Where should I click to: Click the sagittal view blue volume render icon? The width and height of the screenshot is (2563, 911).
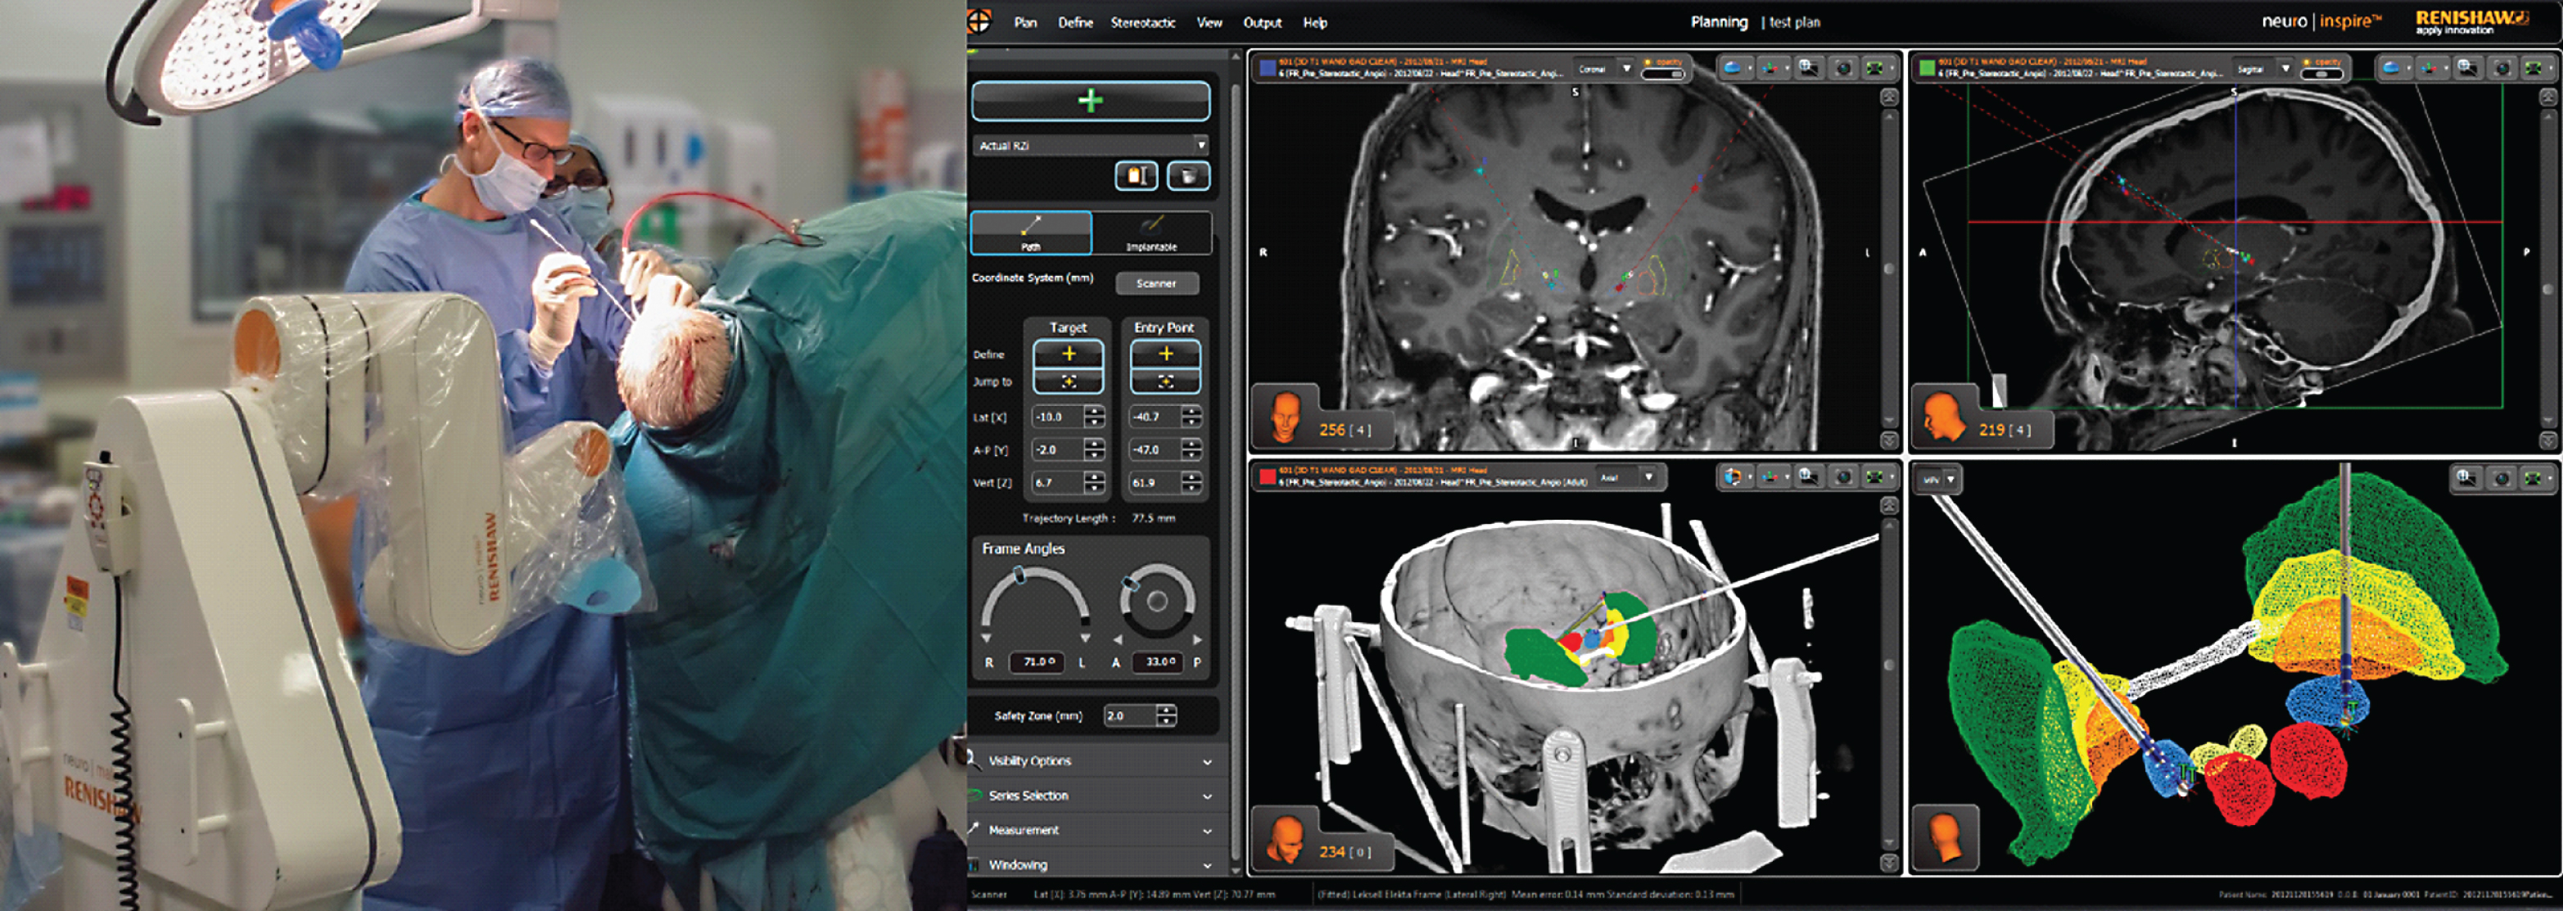tap(2393, 68)
